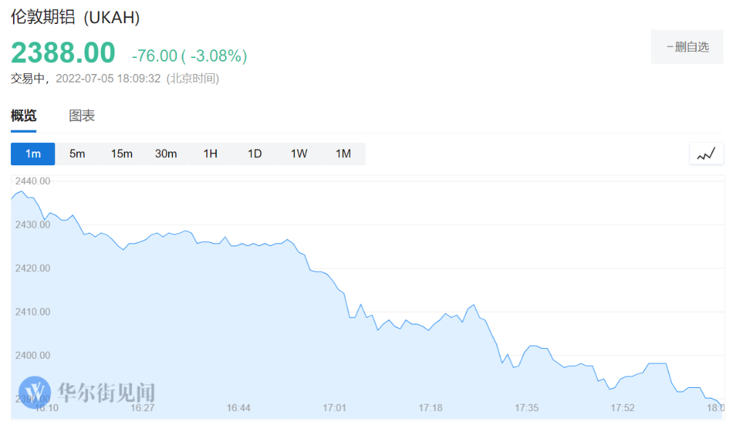Click the 2420.00 price axis label
Screen dimensions: 743x430
[33, 268]
